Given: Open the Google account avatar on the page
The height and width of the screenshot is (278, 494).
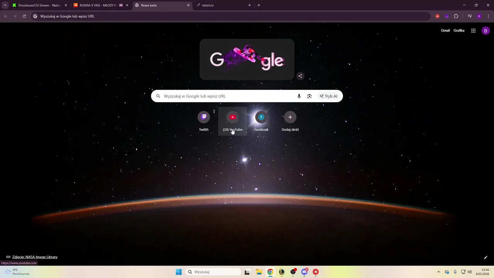Looking at the screenshot, I should tap(486, 31).
